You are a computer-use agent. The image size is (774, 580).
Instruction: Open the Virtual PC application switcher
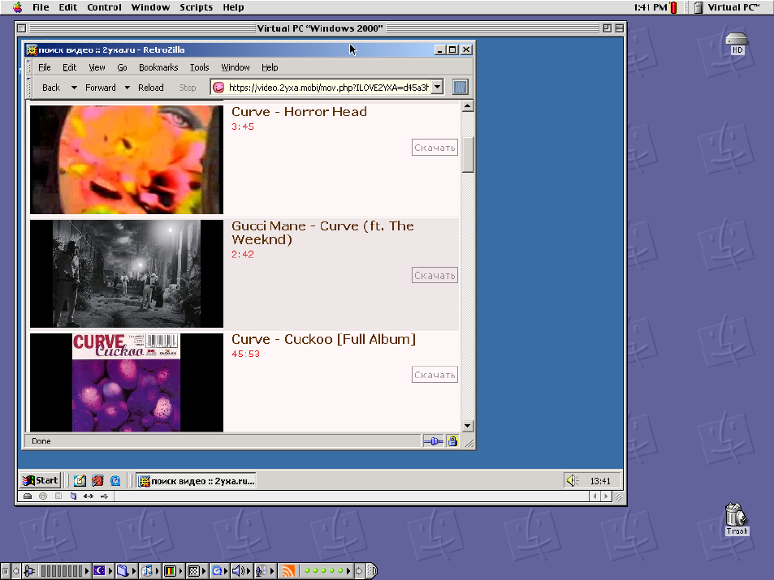(727, 7)
